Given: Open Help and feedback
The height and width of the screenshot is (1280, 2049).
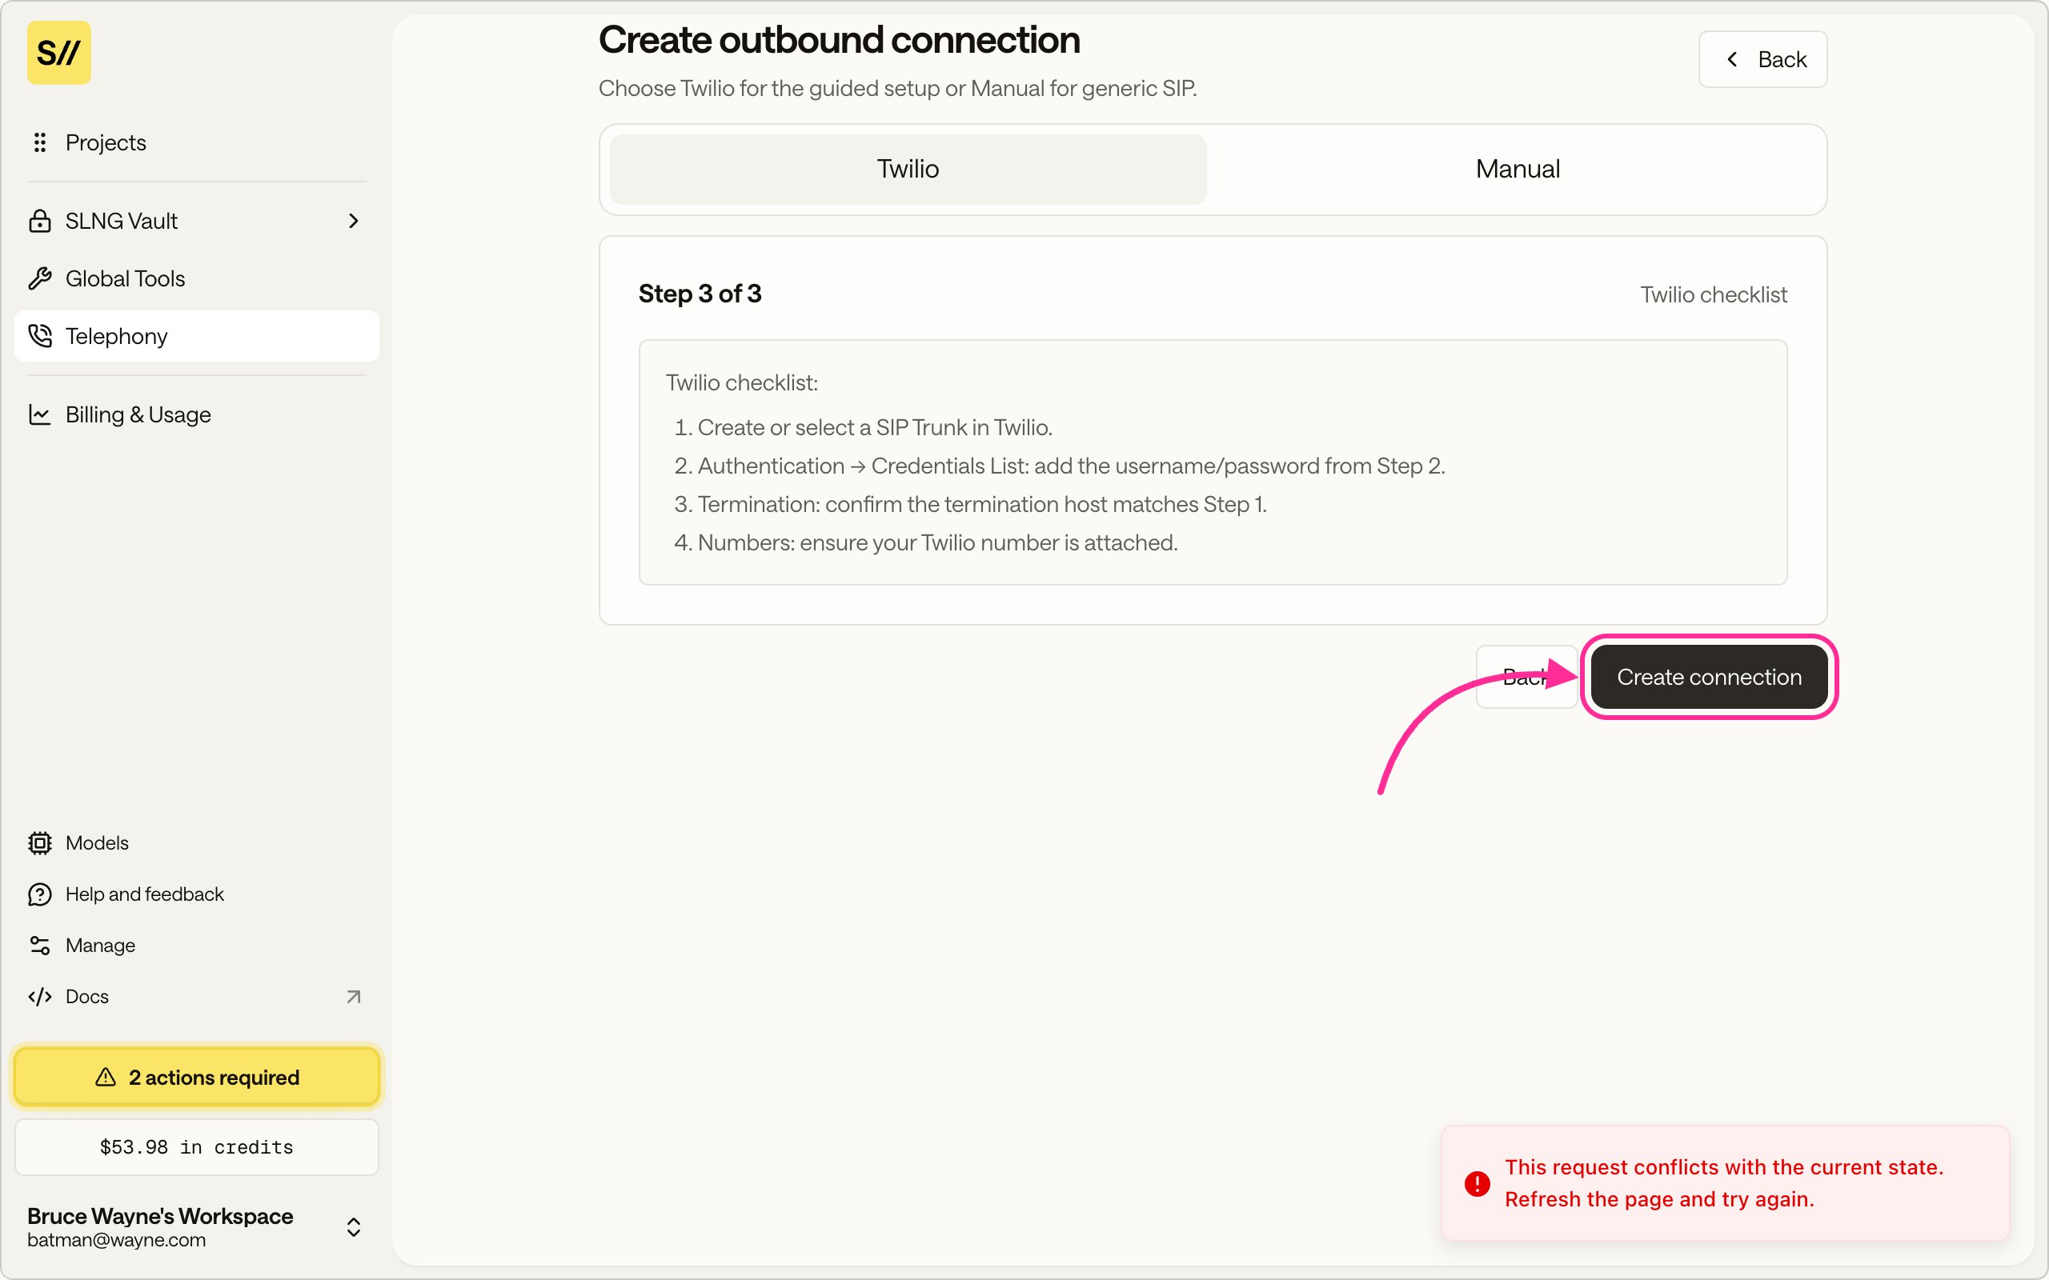Looking at the screenshot, I should [196, 894].
